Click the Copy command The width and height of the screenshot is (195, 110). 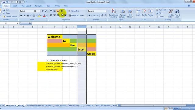(x=6, y=13)
